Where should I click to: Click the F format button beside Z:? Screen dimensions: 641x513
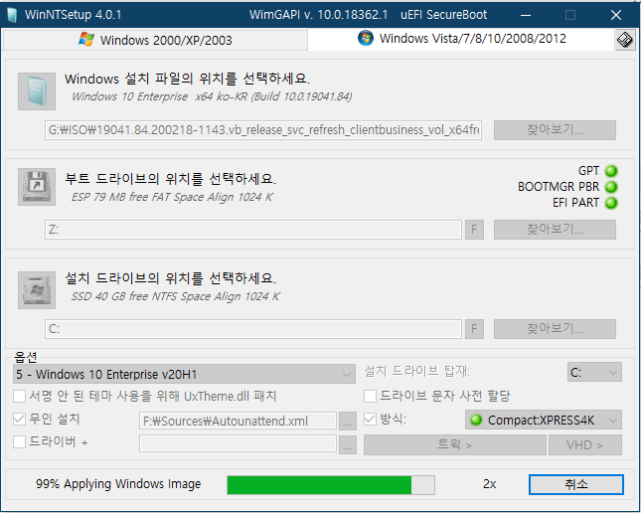(474, 230)
